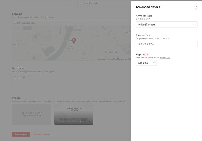Click the Search artists field
202x141 pixels.
pyautogui.click(x=104, y=3)
